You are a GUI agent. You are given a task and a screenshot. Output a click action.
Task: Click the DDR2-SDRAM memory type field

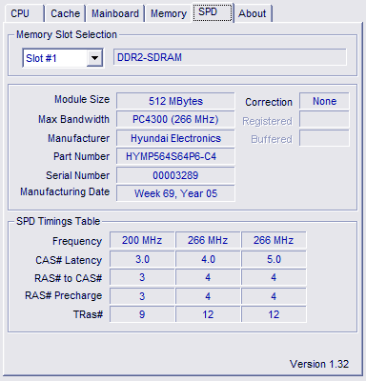[230, 57]
